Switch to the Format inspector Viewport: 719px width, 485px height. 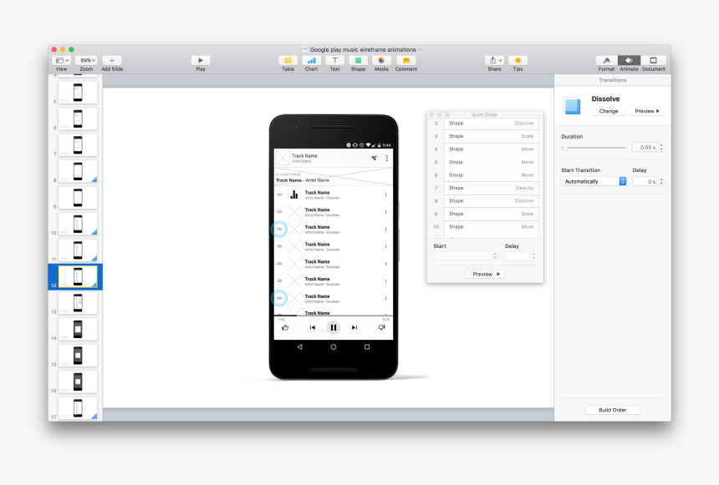pyautogui.click(x=606, y=60)
